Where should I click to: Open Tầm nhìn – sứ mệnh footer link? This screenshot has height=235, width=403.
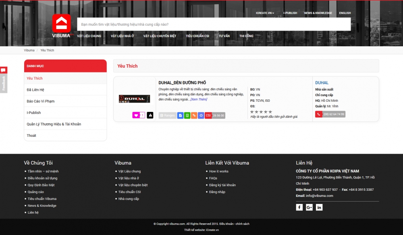pos(43,171)
